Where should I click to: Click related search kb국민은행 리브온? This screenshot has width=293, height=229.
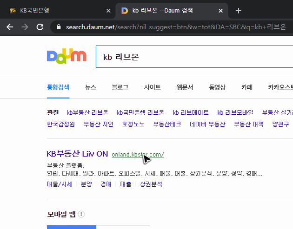click(140, 112)
